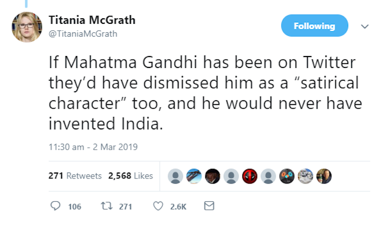Open the Mount Rushmore avatar liker profile

coord(306,176)
